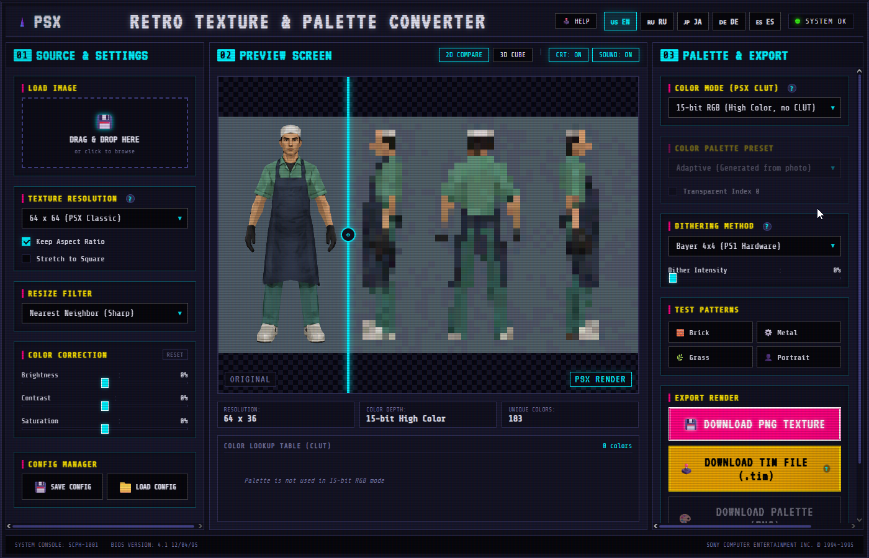This screenshot has width=869, height=558.
Task: Click the Grass pattern icon
Action: [680, 358]
